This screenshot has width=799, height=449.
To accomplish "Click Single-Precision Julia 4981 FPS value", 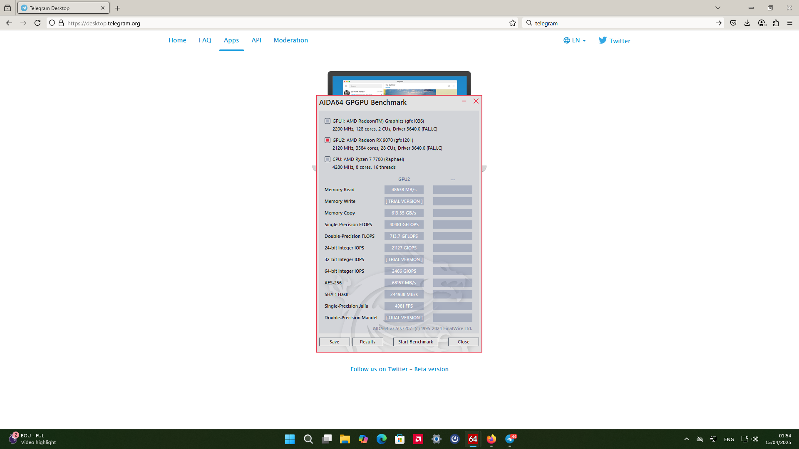I will coord(404,306).
